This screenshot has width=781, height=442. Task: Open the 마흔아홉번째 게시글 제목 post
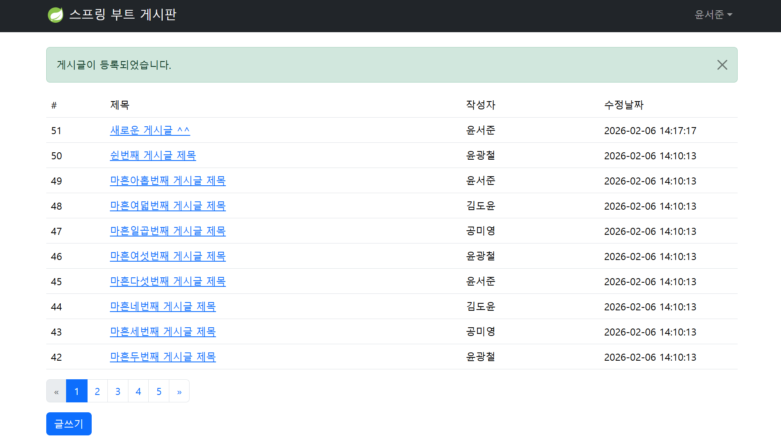(168, 181)
